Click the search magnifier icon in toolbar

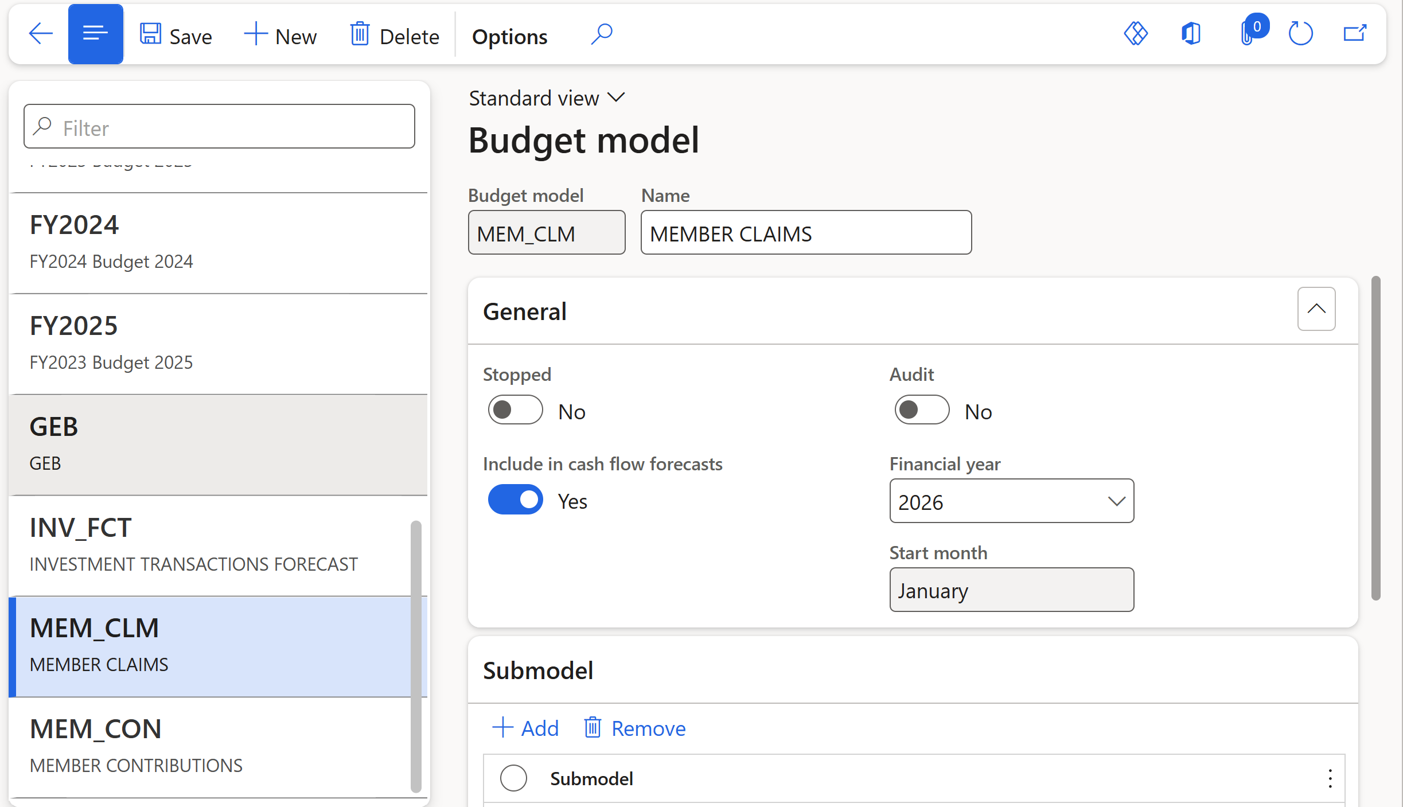[602, 34]
